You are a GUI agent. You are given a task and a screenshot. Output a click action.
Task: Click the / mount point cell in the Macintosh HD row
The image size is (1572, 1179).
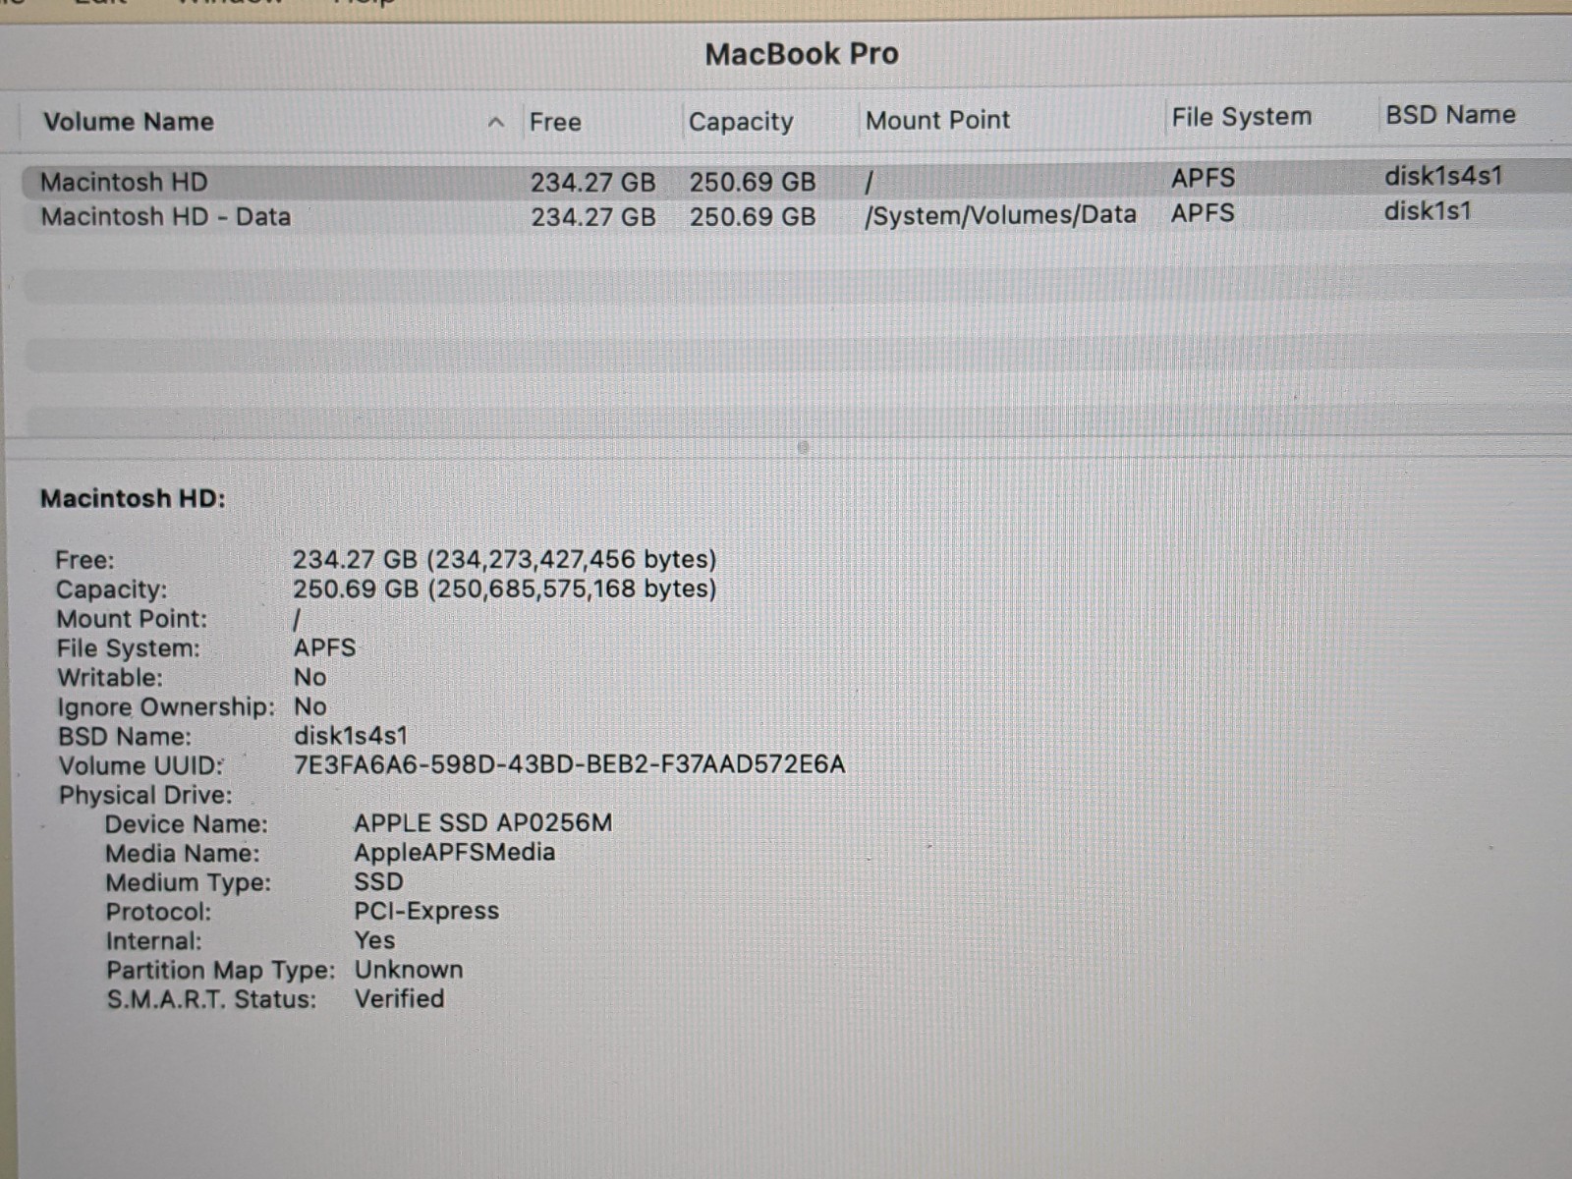click(869, 183)
